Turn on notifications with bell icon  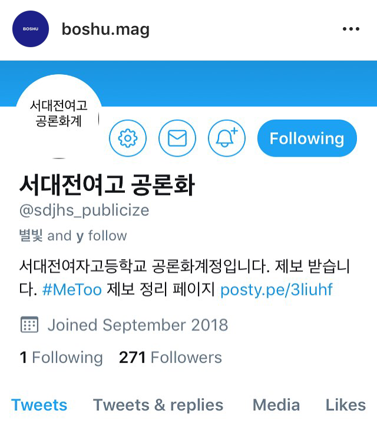(227, 138)
